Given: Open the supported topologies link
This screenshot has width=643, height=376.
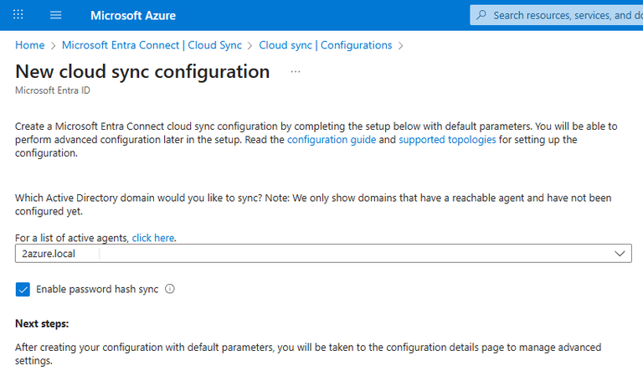Looking at the screenshot, I should [447, 140].
